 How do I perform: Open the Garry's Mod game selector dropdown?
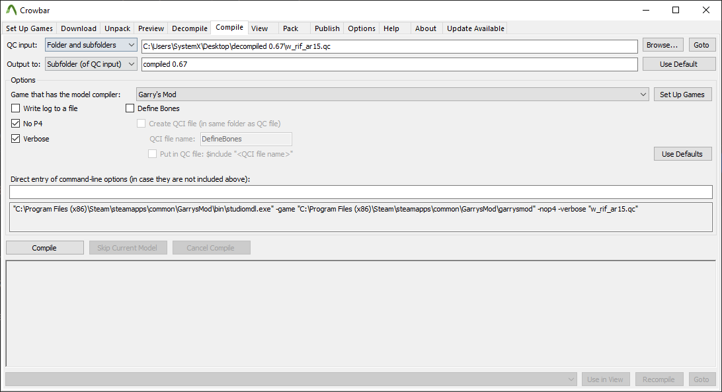coord(393,95)
